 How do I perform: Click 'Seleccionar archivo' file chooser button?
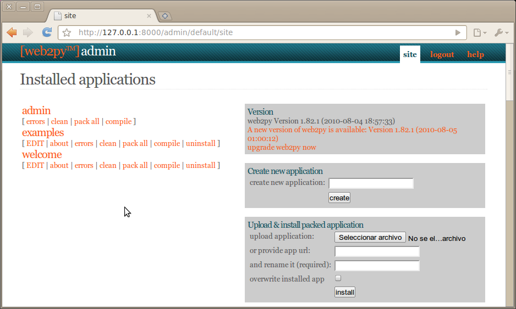click(x=370, y=238)
